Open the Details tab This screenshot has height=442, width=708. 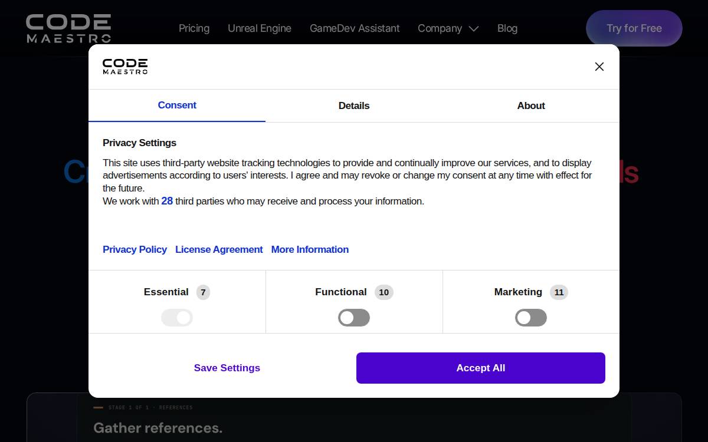pos(354,105)
